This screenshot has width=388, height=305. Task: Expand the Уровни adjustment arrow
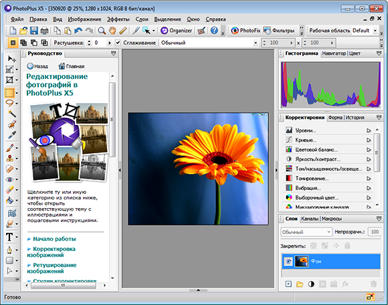click(369, 130)
